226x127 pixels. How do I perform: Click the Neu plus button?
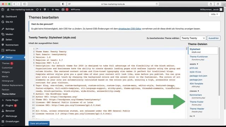[55, 10]
